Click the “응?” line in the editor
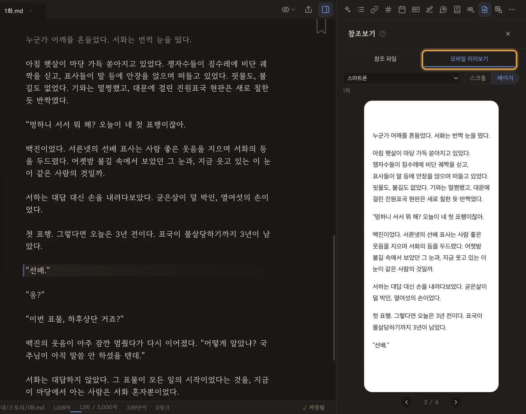Screen dimensions: 526x414 pyautogui.click(x=35, y=295)
